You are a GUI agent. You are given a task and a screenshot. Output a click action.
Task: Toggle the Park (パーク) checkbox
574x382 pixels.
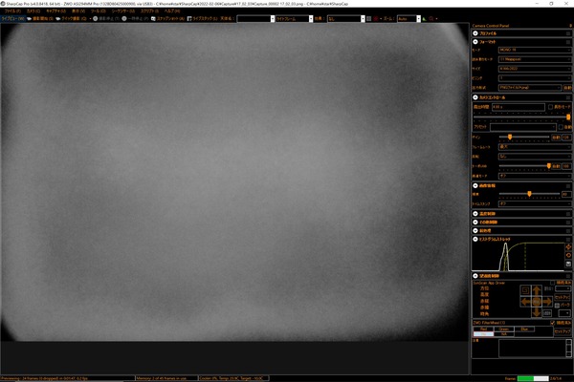tap(557, 306)
